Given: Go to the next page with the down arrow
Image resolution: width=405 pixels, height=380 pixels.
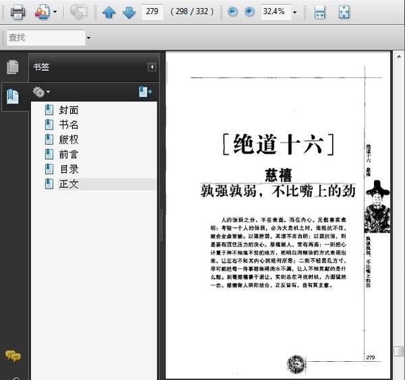Looking at the screenshot, I should click(x=129, y=11).
